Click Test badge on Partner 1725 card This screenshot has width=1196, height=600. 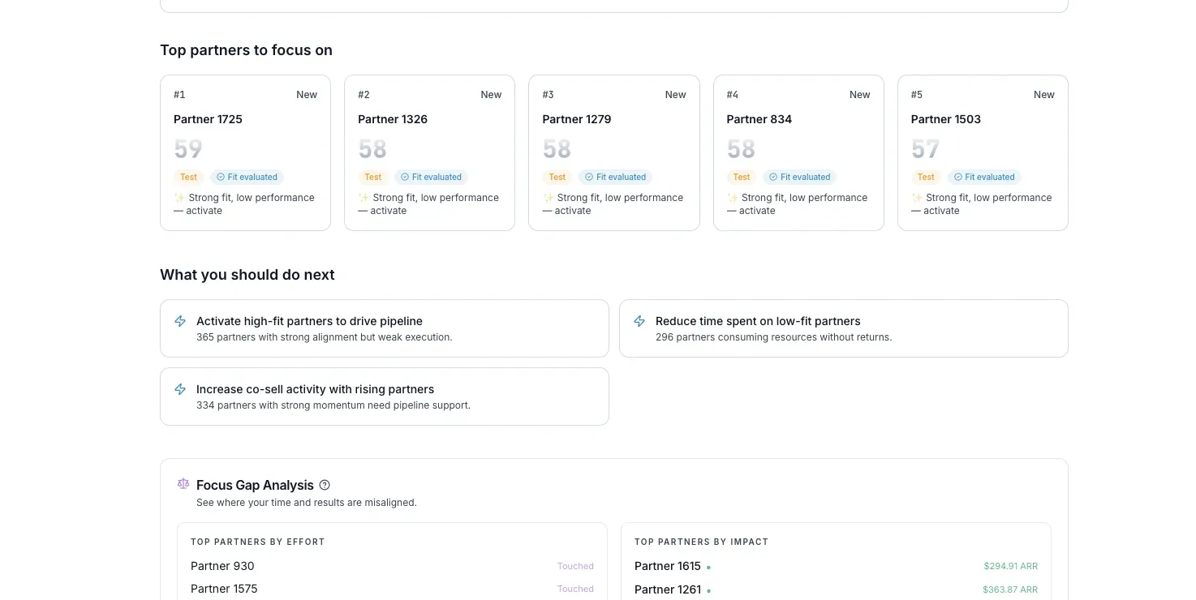188,177
